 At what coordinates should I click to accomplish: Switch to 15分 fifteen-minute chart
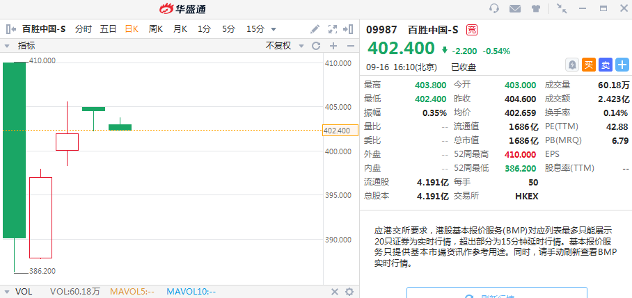tap(255, 29)
